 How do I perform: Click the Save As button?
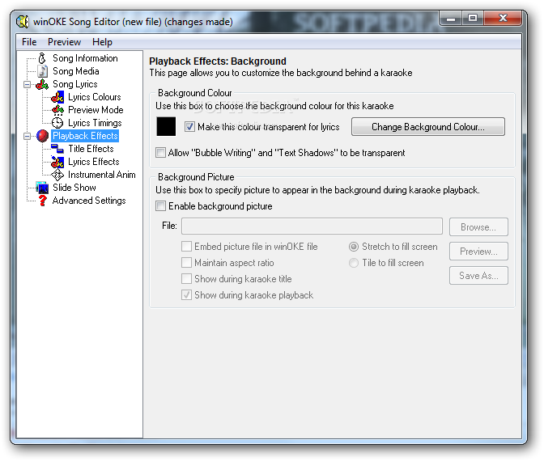(x=478, y=276)
